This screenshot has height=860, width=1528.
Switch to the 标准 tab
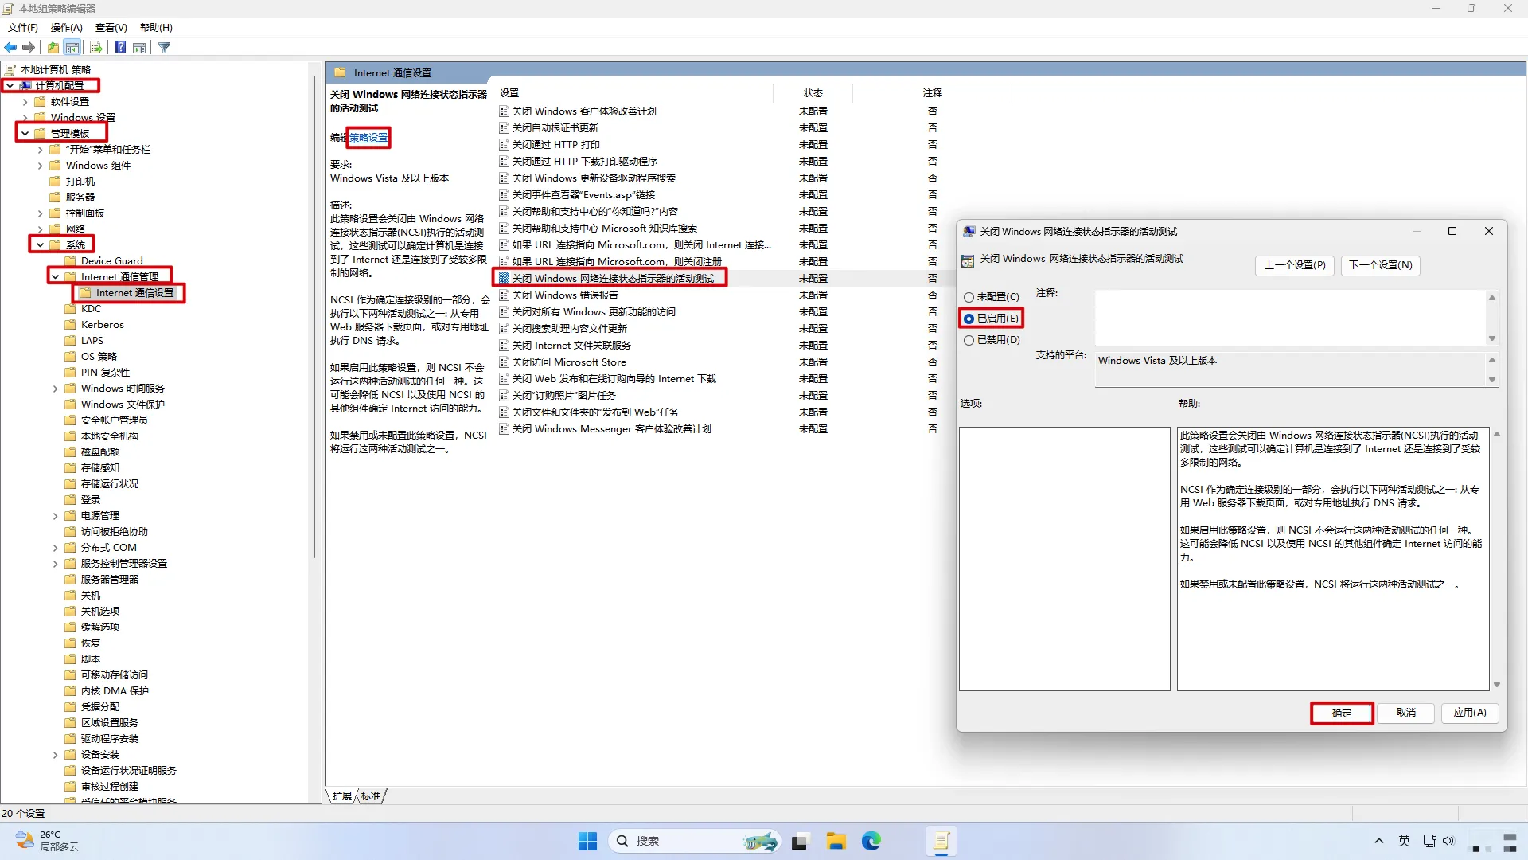pyautogui.click(x=371, y=796)
